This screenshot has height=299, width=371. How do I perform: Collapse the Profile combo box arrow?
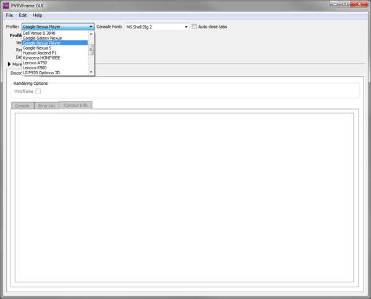pos(91,27)
